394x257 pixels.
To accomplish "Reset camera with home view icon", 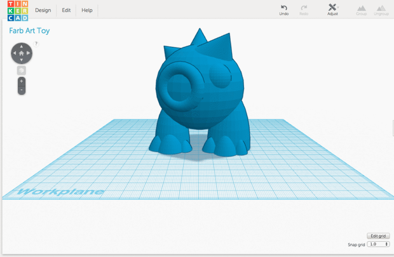I will click(22, 53).
